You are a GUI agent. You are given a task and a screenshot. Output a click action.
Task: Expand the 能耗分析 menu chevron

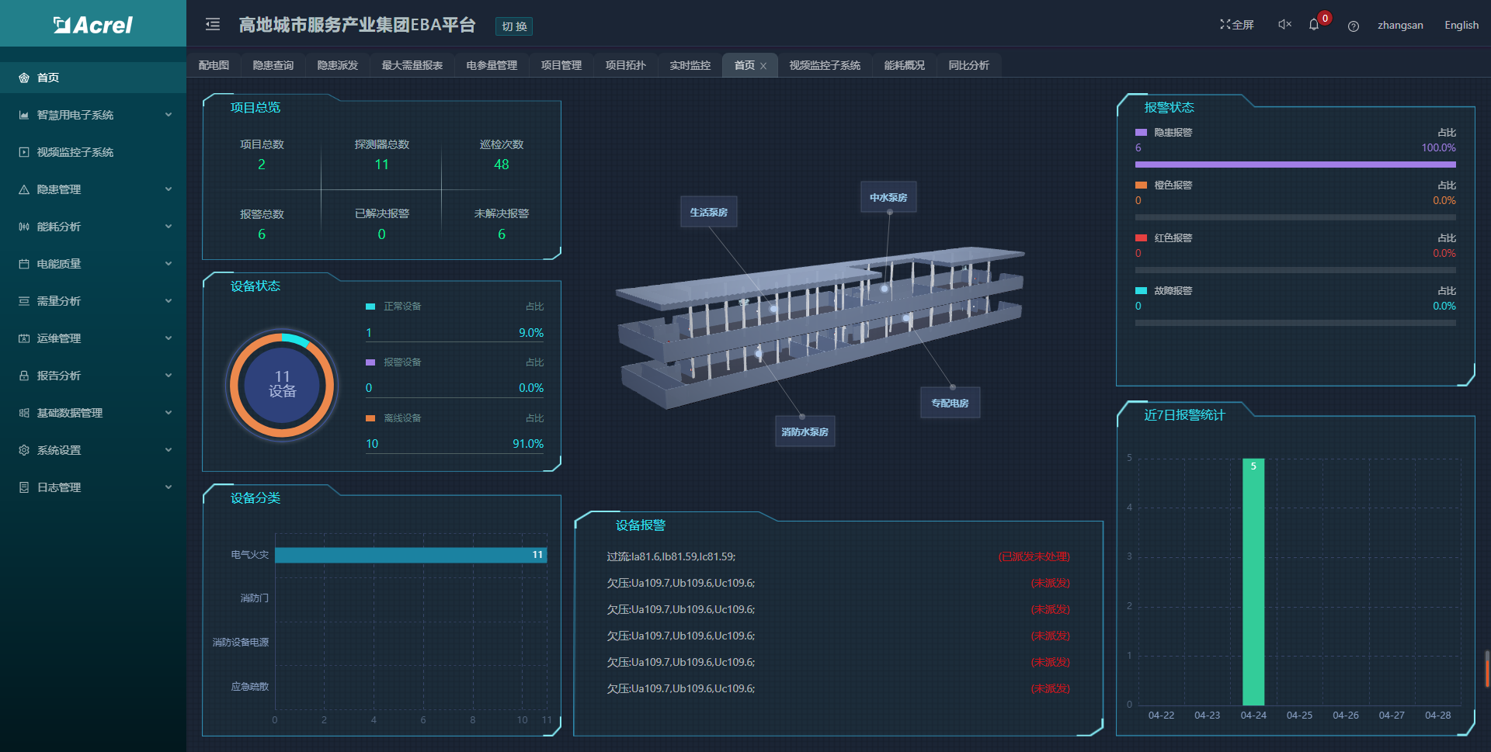pos(169,226)
